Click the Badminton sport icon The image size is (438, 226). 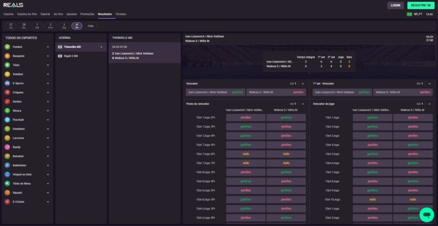pyautogui.click(x=7, y=165)
